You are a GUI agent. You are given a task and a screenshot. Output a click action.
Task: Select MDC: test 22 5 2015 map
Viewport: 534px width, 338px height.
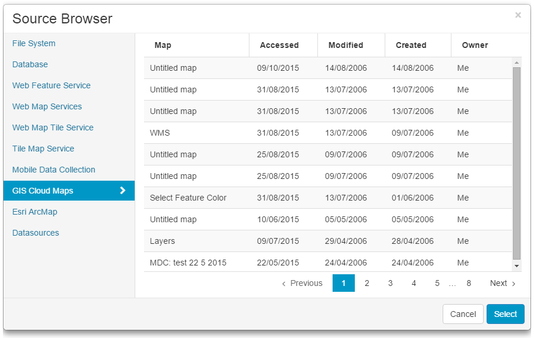tap(328, 262)
